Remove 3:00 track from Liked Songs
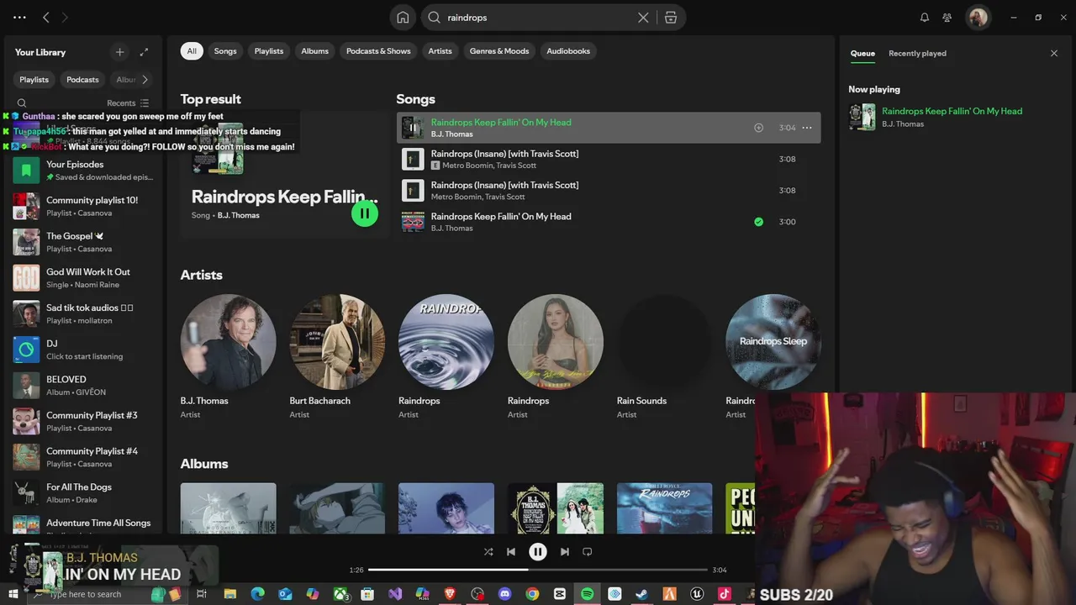 pos(758,222)
